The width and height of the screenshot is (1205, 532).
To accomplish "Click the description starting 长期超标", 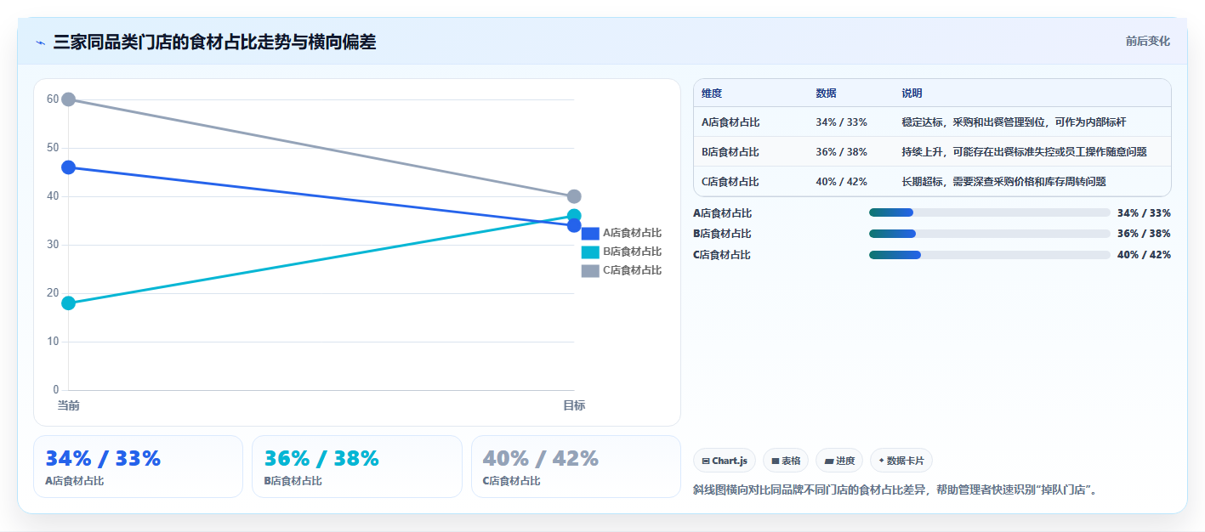I will 1003,182.
